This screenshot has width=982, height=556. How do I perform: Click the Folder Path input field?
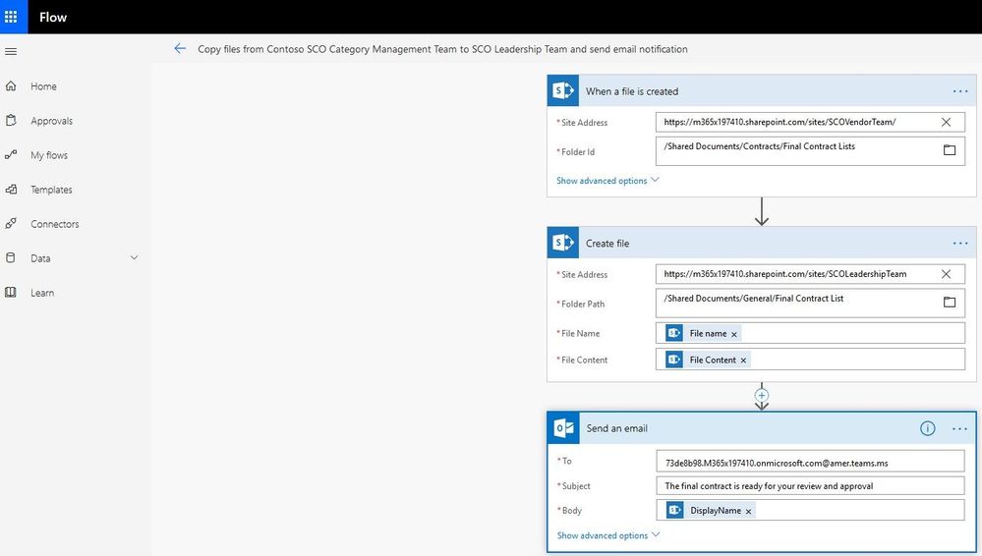810,303
